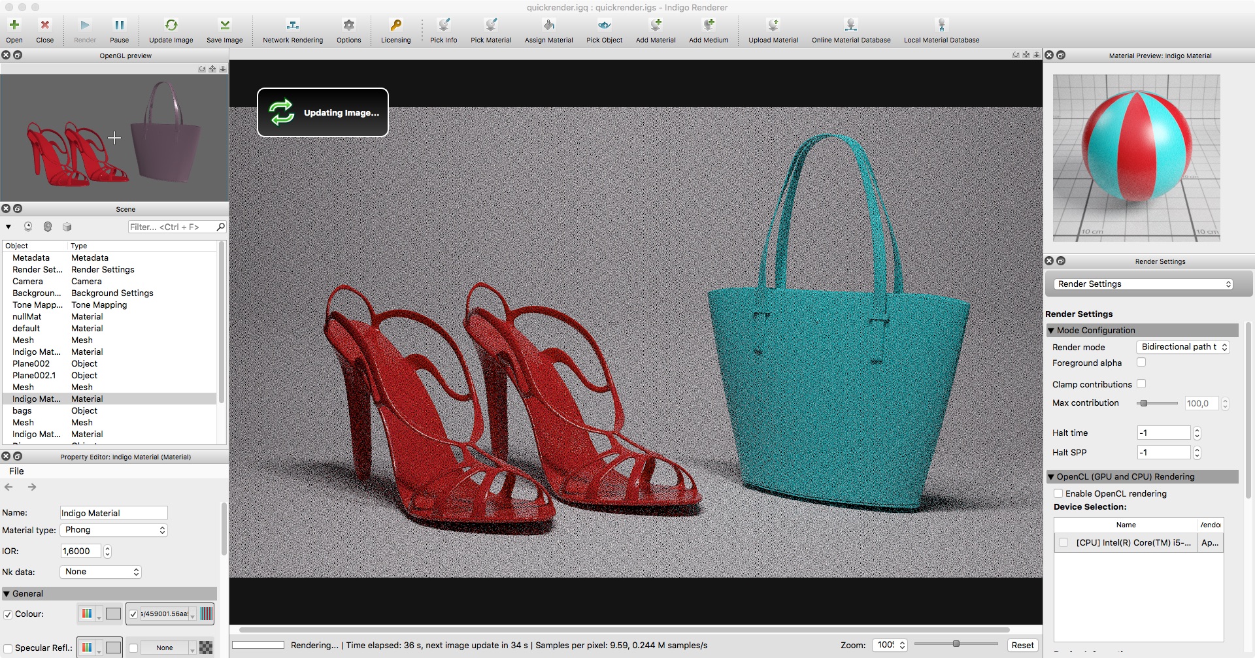Viewport: 1255px width, 658px height.
Task: Open the File menu in Property Editor
Action: pyautogui.click(x=16, y=471)
